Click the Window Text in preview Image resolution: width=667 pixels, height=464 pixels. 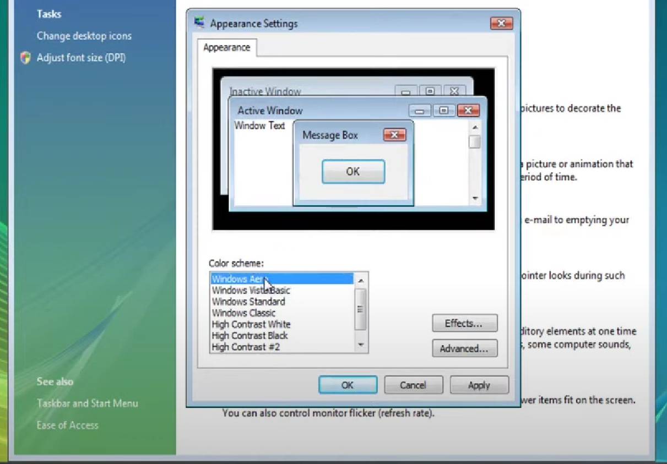click(259, 125)
